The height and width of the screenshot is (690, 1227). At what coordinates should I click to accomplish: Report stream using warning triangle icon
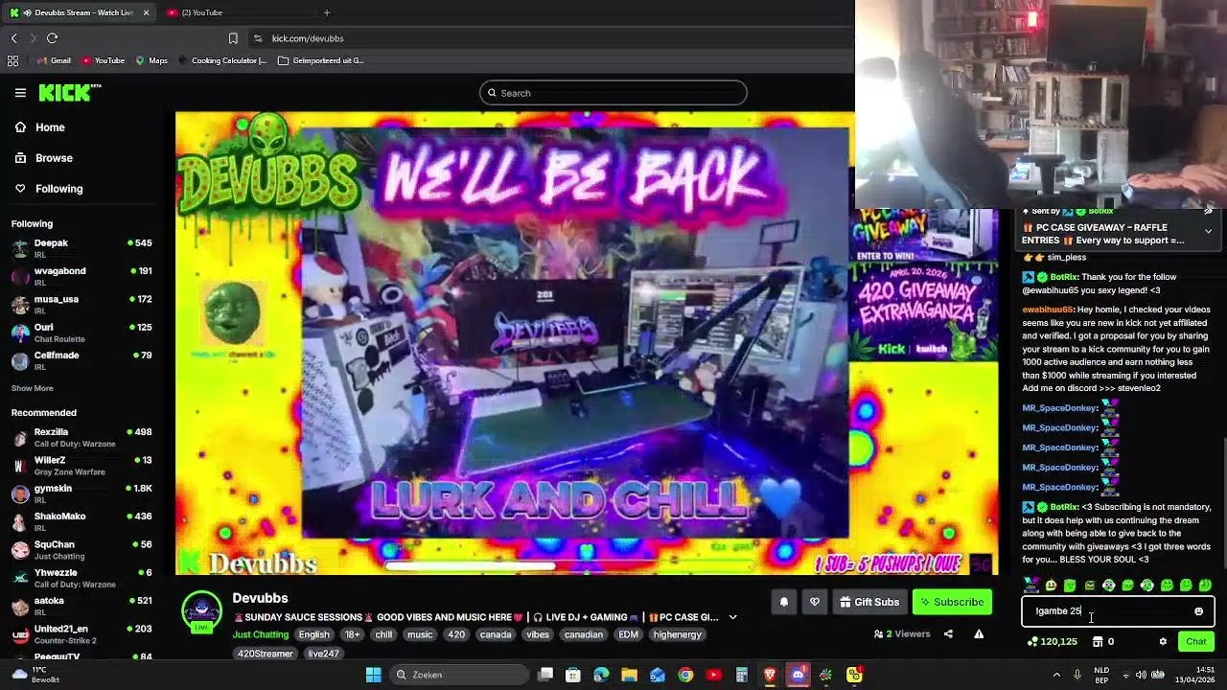click(979, 633)
